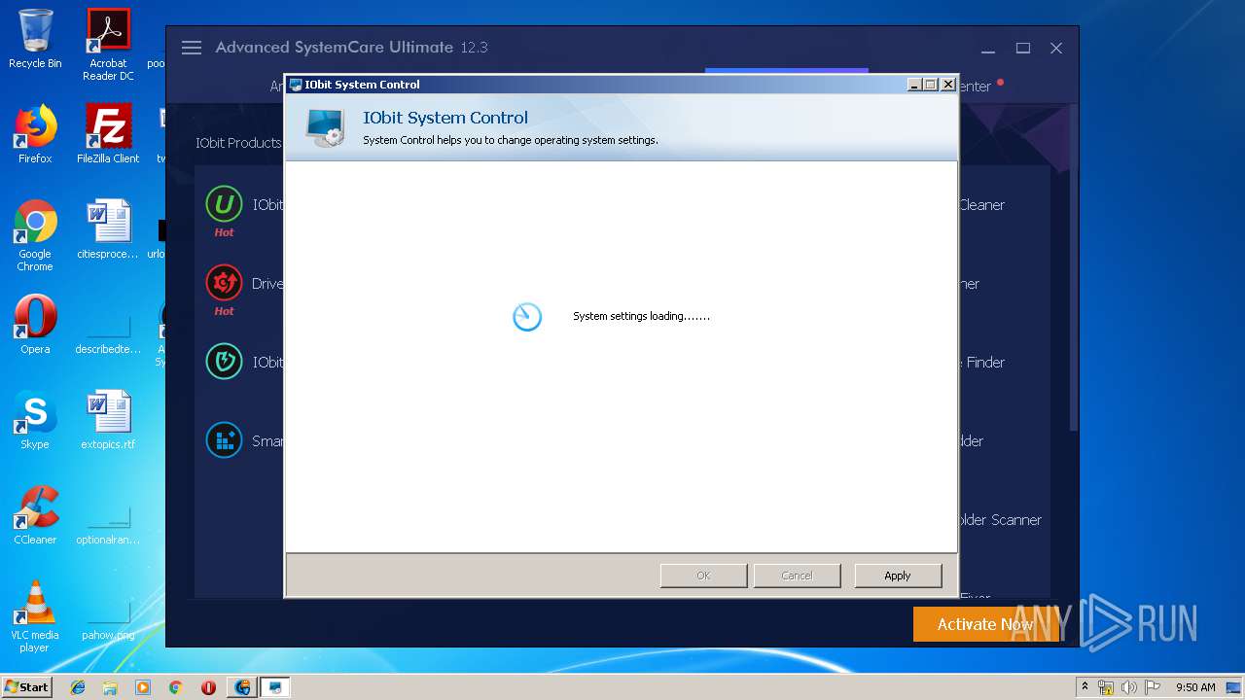Click the Activate Now button
Image resolution: width=1245 pixels, height=700 pixels.
tap(984, 624)
